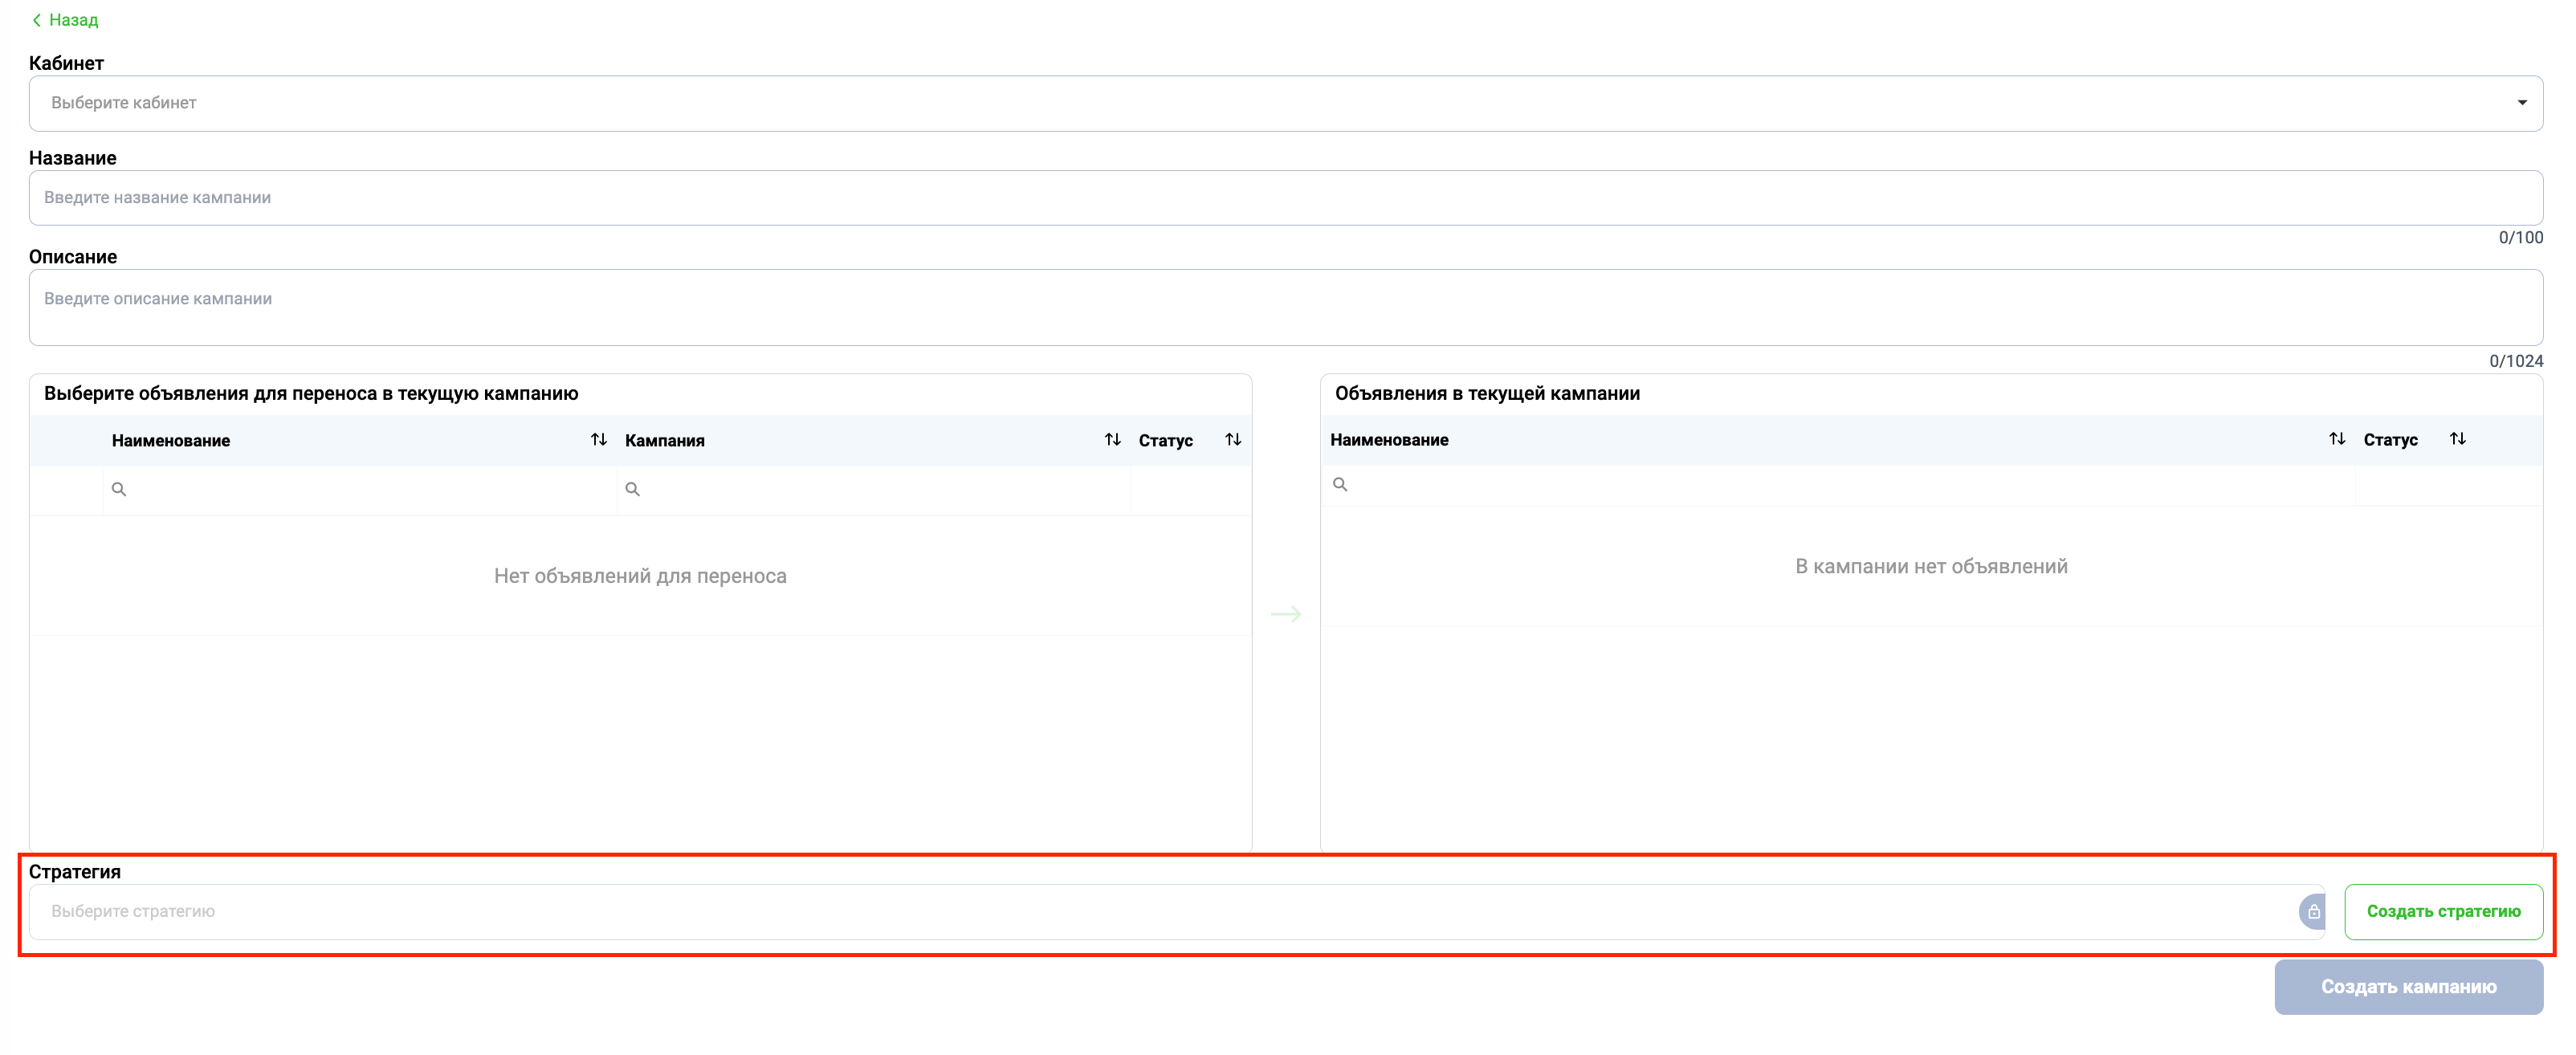Click the В кампании нет объявлений message
The width and height of the screenshot is (2576, 1055).
pyautogui.click(x=1931, y=567)
